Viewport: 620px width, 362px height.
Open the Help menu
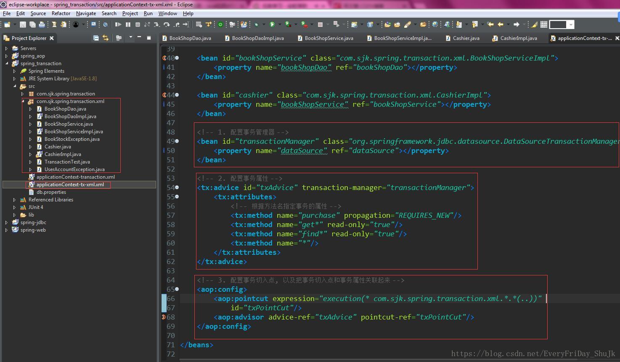(x=188, y=13)
